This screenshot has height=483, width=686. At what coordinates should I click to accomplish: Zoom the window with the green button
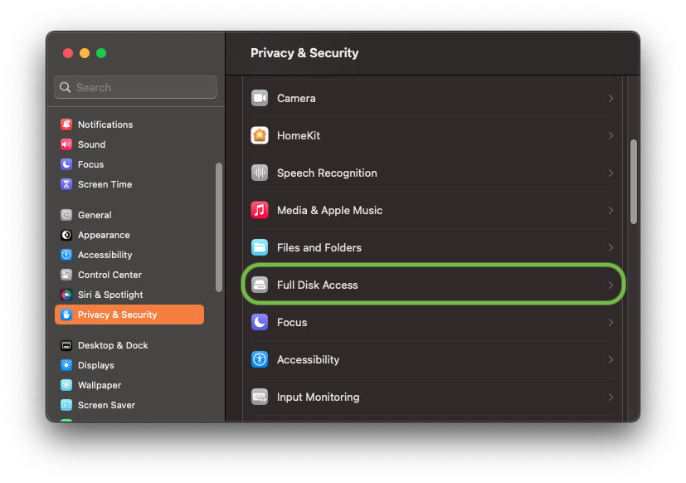click(101, 53)
